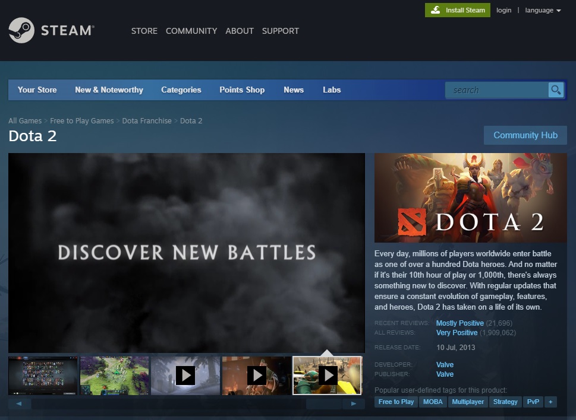Screen dimensions: 576x420
Task: Click the Very Positive all reviews link
Action: click(457, 332)
